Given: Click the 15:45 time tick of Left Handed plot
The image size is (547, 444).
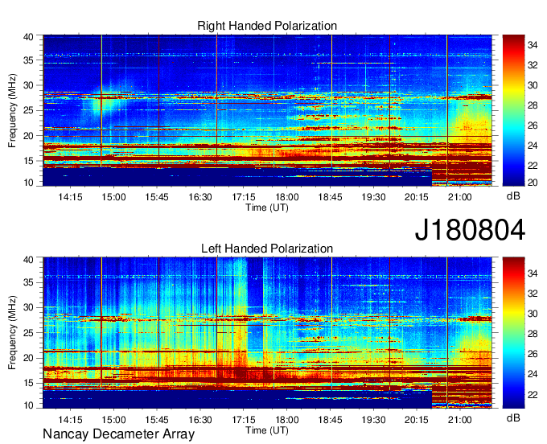Looking at the screenshot, I should point(157,420).
